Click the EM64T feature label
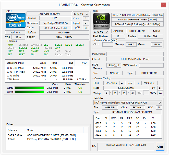Image resolution: width=169 pixels, height=155 pixels. (x=35, y=51)
